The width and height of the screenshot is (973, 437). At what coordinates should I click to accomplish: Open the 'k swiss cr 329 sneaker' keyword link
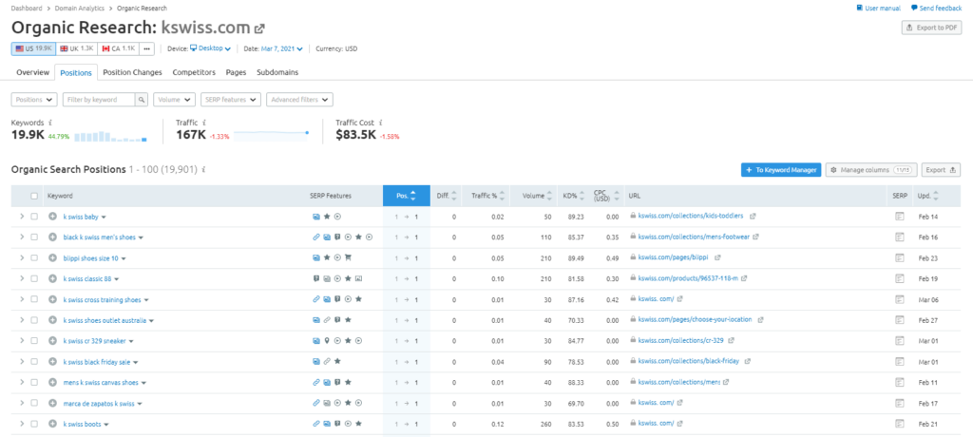click(95, 341)
